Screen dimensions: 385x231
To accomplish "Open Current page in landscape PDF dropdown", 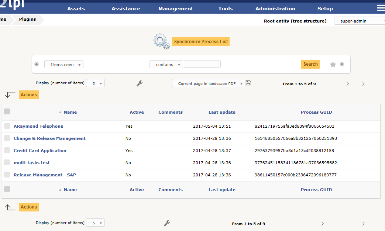I will (x=209, y=83).
